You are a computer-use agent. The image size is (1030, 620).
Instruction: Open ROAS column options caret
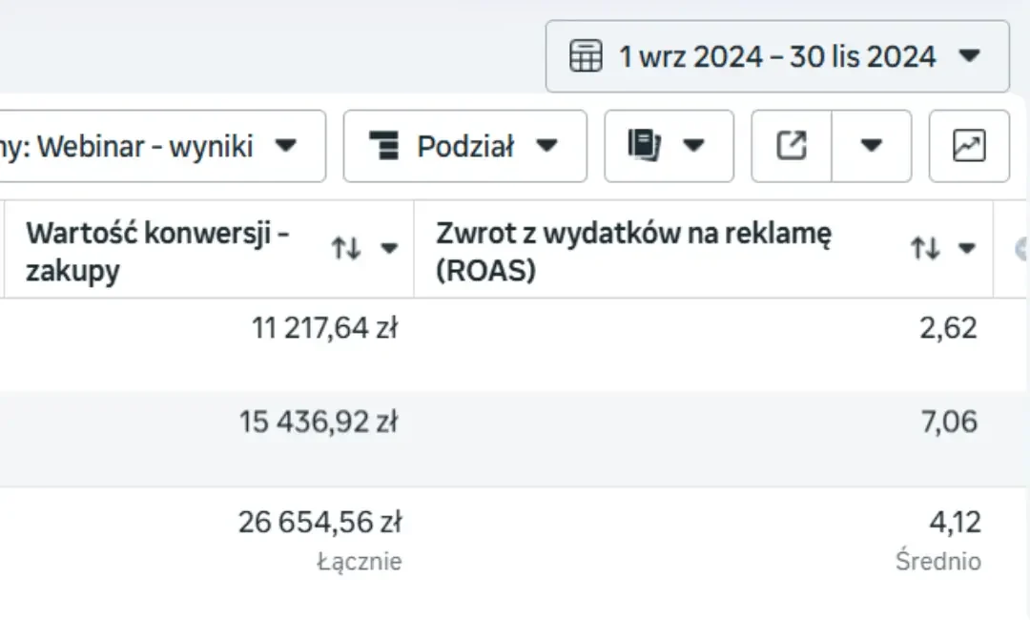pos(966,248)
